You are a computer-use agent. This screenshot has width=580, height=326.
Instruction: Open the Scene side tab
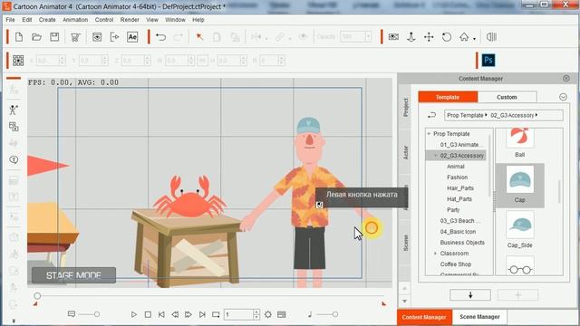(x=405, y=243)
